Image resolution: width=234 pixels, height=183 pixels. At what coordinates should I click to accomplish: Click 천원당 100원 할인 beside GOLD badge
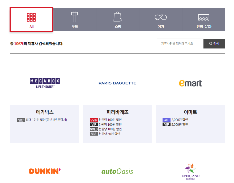point(110,129)
